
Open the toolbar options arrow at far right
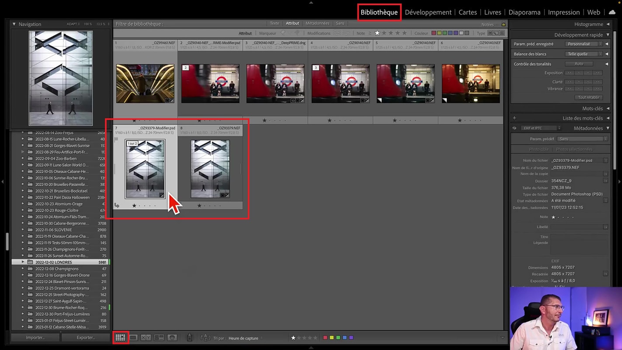[502, 338]
